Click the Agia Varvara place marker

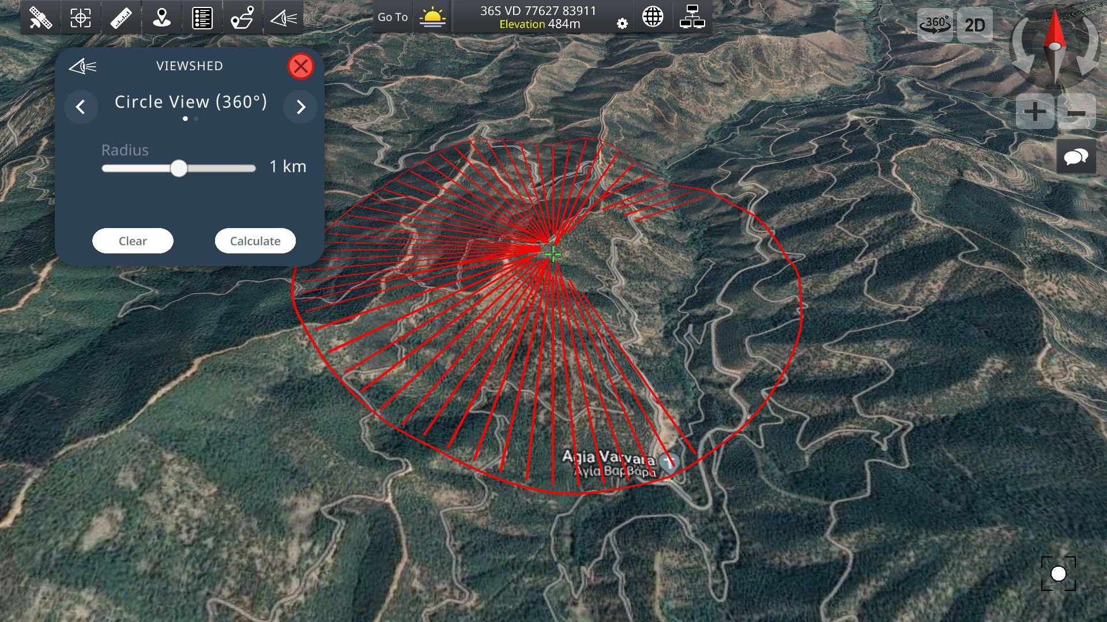click(x=669, y=462)
